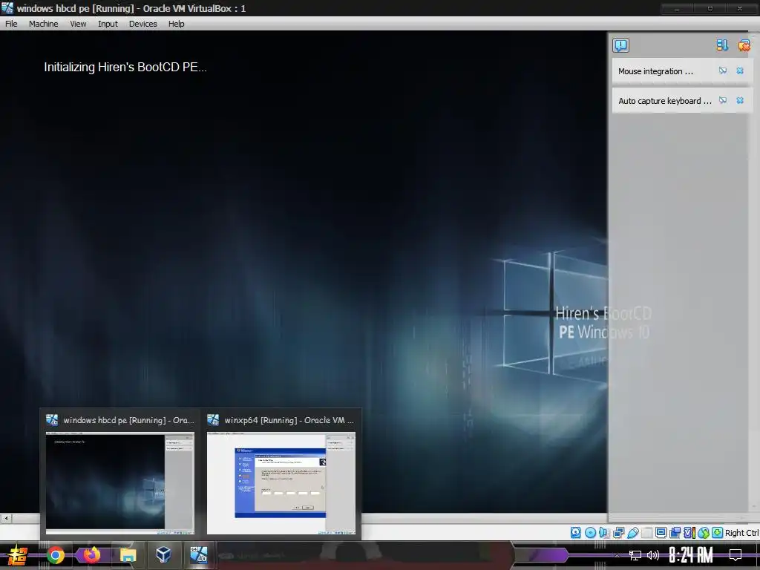The height and width of the screenshot is (570, 760).
Task: Open the Machine menu
Action: pos(43,24)
